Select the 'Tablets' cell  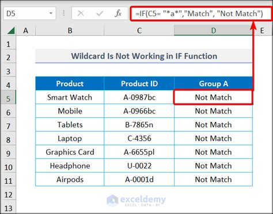70,125
